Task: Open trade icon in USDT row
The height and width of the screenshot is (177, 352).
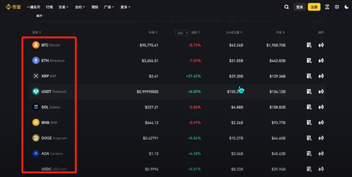Action: click(x=321, y=91)
